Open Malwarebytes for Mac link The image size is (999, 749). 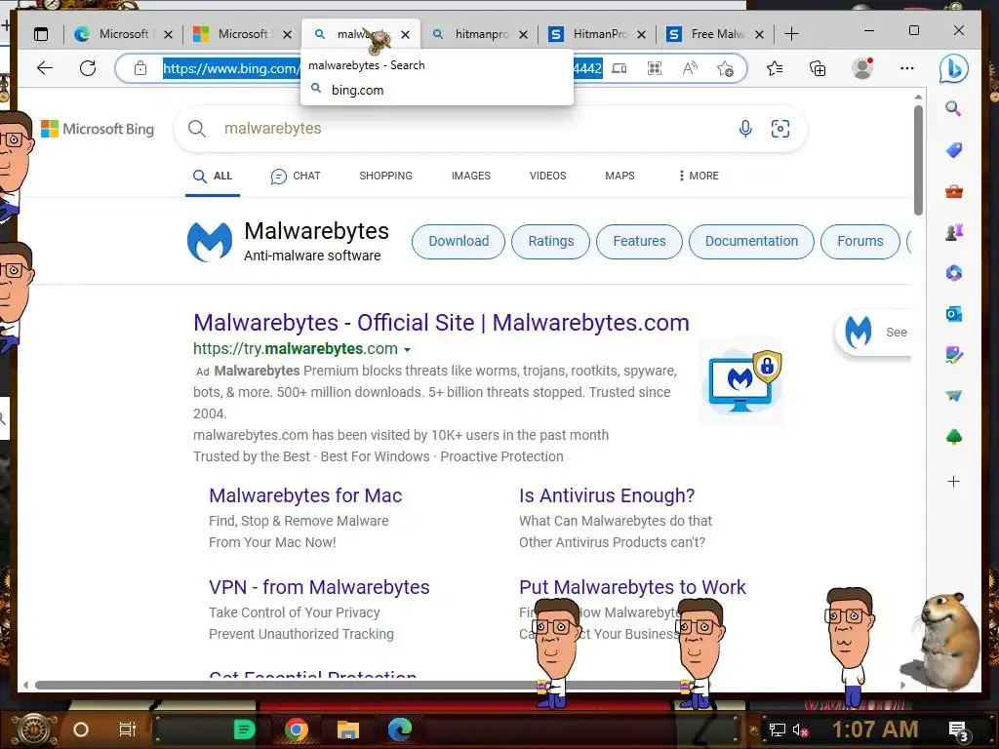[x=305, y=495]
